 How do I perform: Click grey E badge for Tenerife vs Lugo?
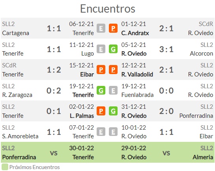click(101, 49)
